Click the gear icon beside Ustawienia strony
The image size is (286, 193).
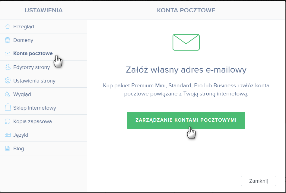(8, 80)
